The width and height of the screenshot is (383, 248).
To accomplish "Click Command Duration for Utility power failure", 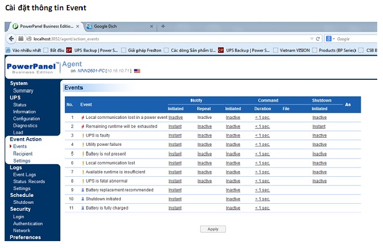I will coord(262,145).
